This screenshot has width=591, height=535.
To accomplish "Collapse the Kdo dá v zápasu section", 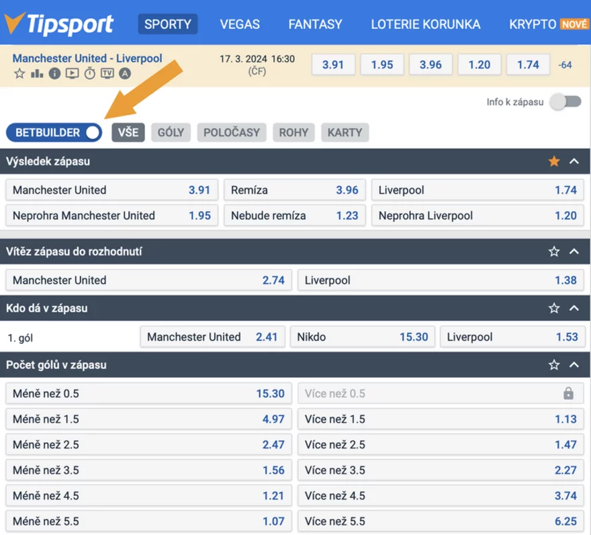I will (574, 308).
